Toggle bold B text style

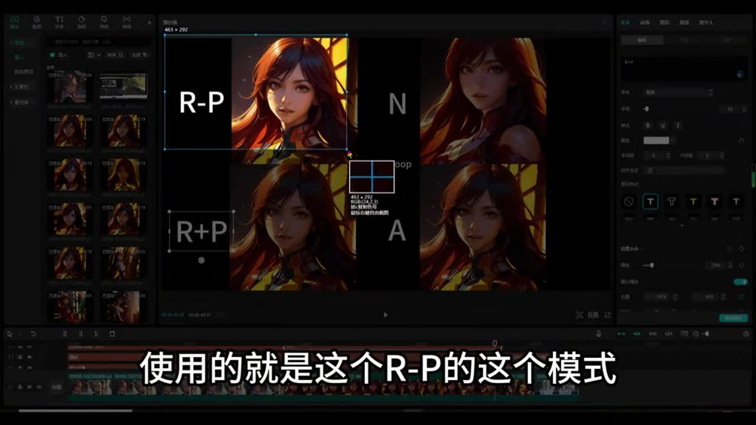(x=648, y=125)
